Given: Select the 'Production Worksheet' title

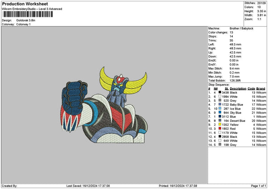Looking at the screenshot, I should [25, 4].
